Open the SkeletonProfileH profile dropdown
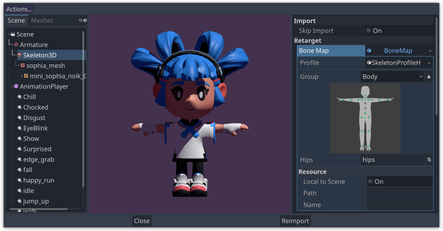This screenshot has width=443, height=231. [x=429, y=62]
